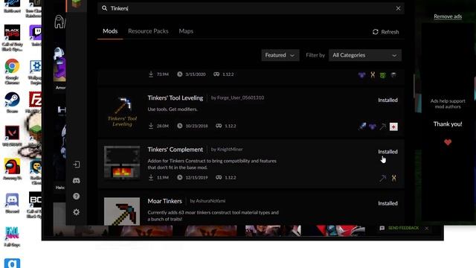The height and width of the screenshot is (268, 476).
Task: Select Tinkers' Tool Leveling pickaxe thumbnail
Action: pyautogui.click(x=122, y=112)
